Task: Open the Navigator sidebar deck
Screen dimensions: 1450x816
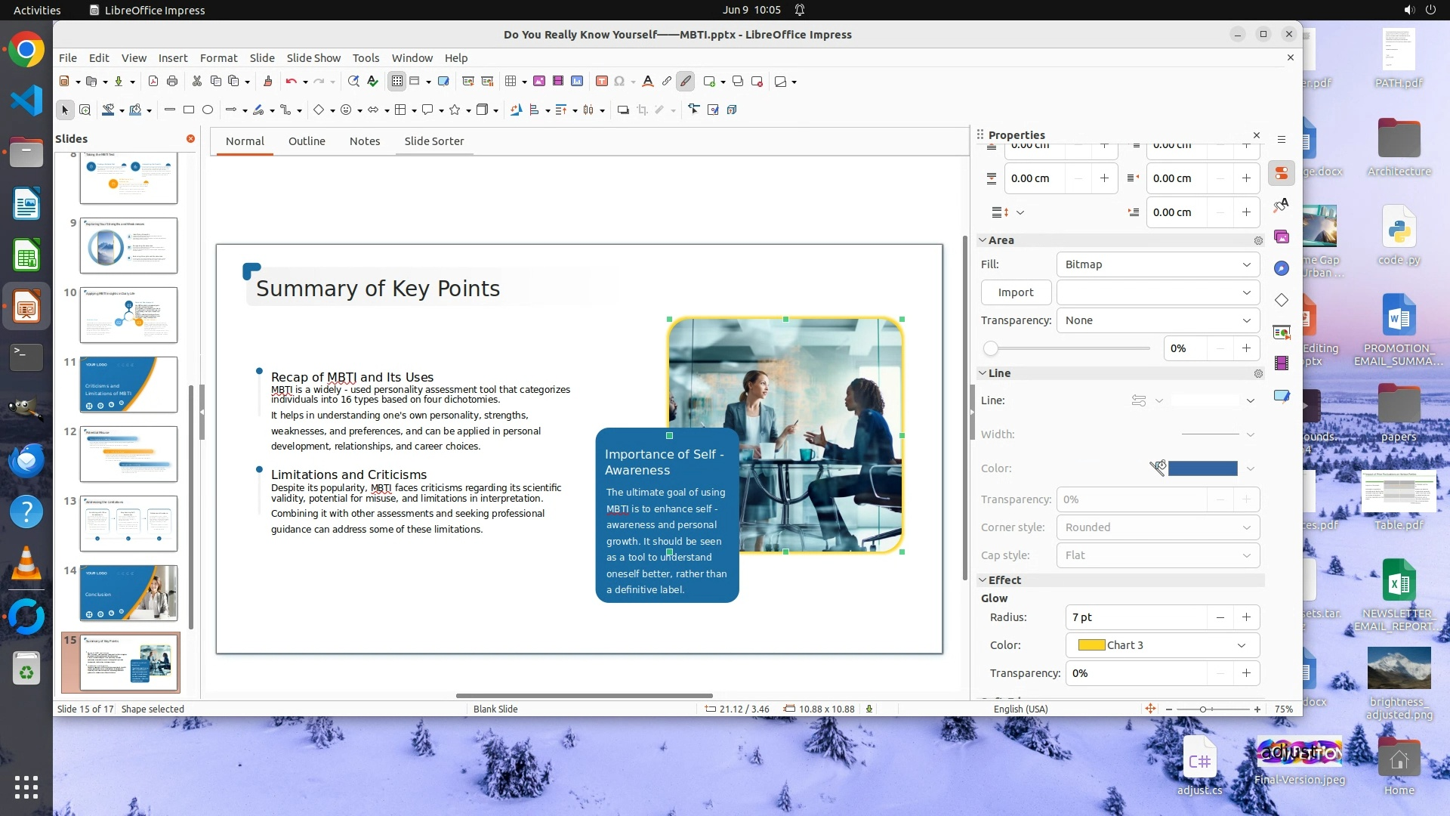Action: [x=1282, y=269]
